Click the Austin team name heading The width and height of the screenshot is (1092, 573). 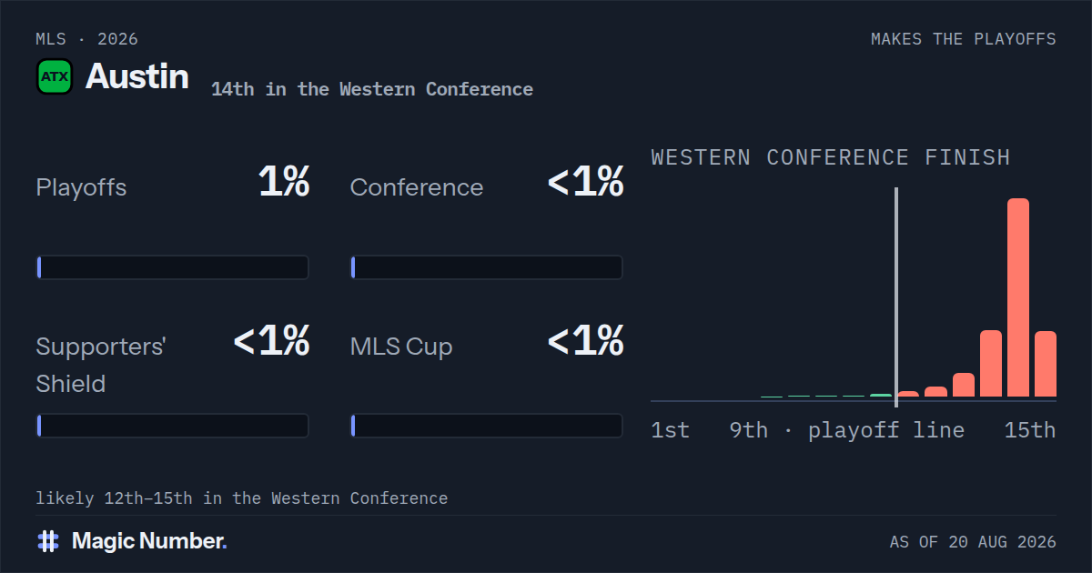tap(137, 76)
